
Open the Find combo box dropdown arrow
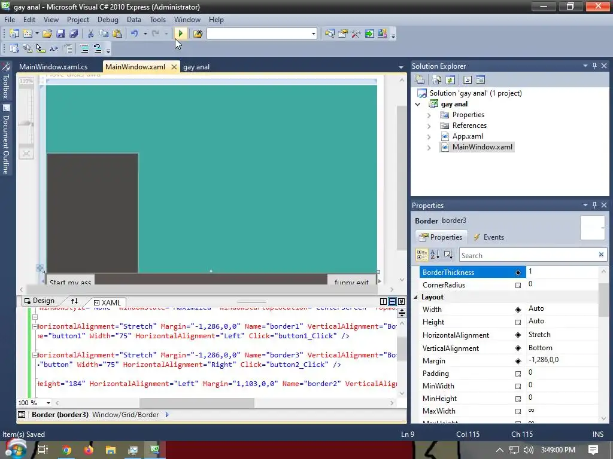point(313,34)
